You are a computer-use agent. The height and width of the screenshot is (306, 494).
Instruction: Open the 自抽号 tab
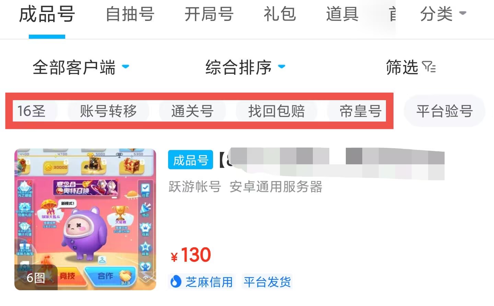pyautogui.click(x=130, y=14)
